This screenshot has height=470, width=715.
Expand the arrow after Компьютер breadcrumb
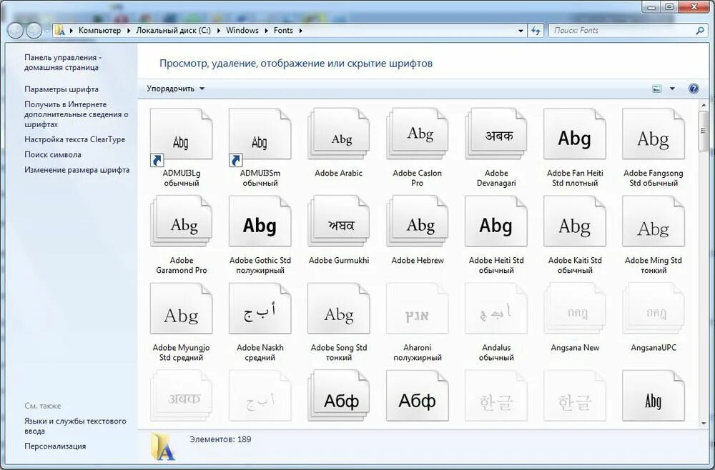coord(129,31)
